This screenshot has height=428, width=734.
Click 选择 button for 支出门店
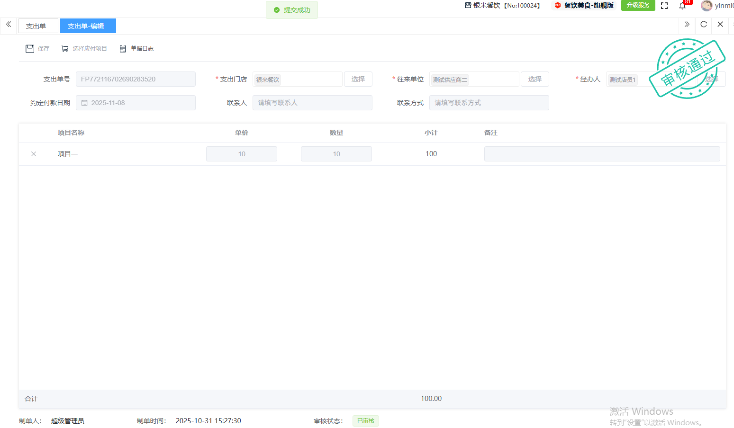click(358, 79)
